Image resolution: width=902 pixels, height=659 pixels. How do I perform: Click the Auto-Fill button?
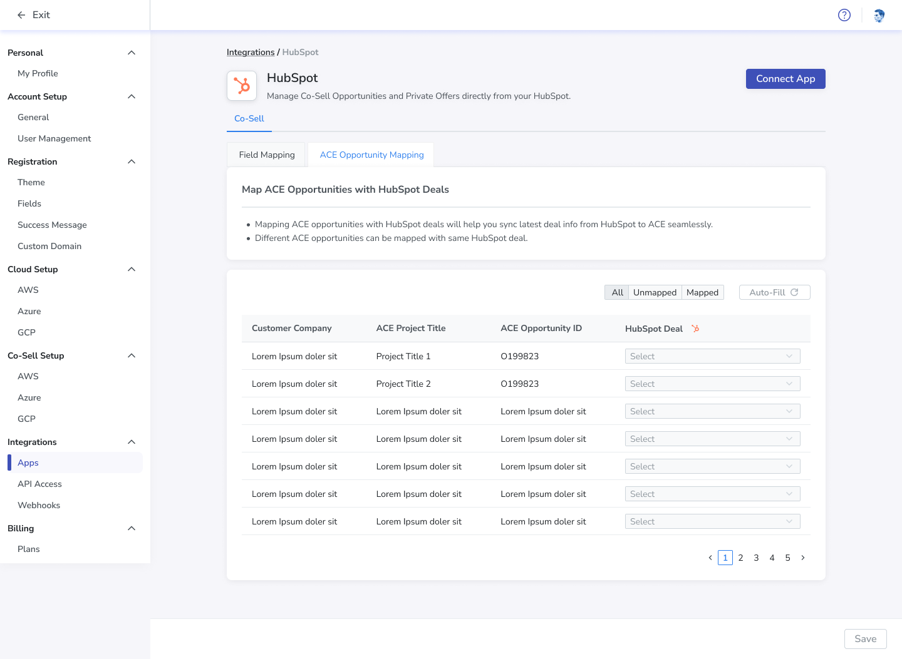point(775,292)
